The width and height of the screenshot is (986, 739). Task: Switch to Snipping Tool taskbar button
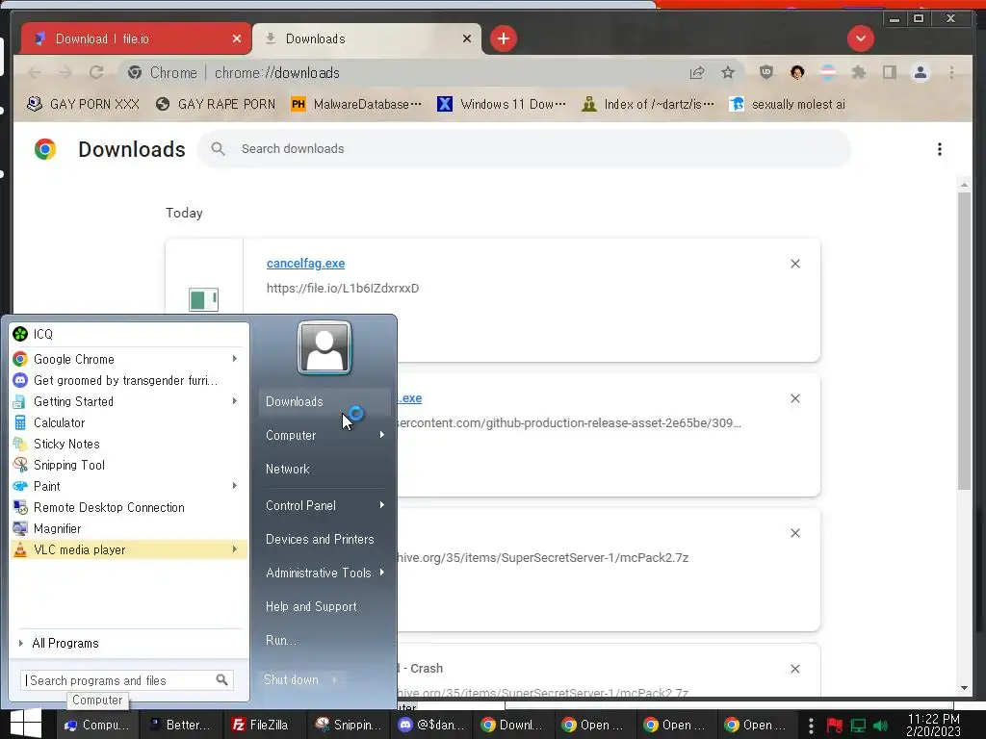click(349, 725)
